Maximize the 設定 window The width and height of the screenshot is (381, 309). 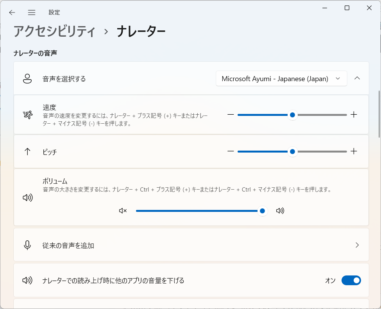[x=347, y=8]
